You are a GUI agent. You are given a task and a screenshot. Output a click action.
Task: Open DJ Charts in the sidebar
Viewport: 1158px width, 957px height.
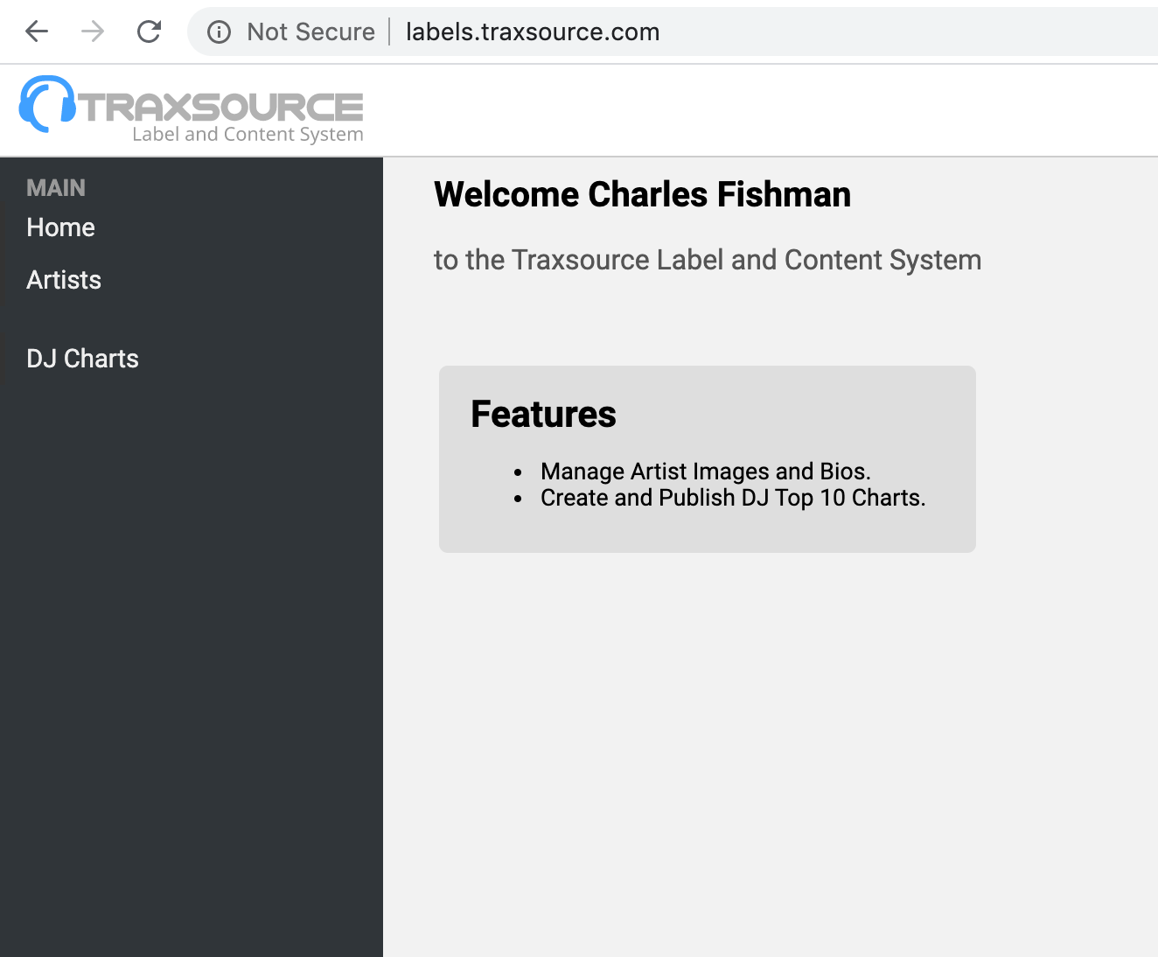click(x=82, y=359)
